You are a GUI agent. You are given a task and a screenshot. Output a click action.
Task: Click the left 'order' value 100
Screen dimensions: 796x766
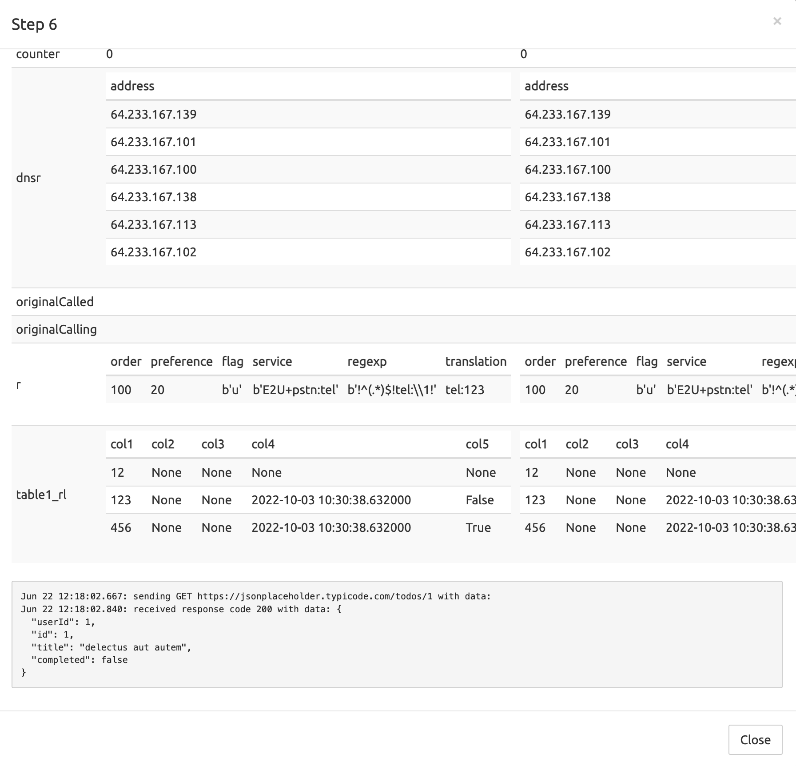point(121,390)
